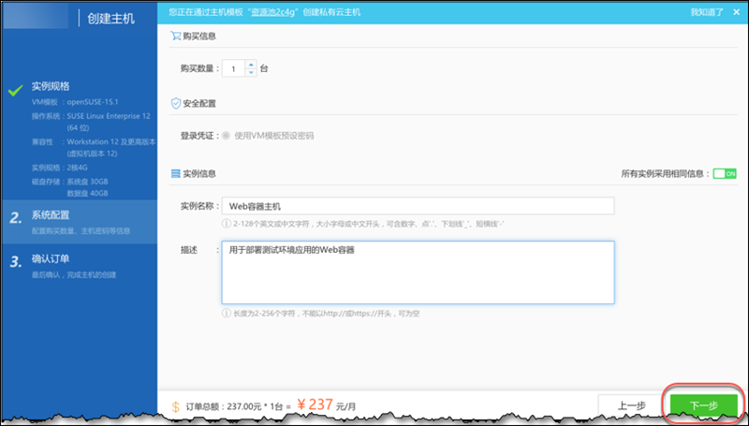Click the info icon under 描述 box
The image size is (749, 426).
point(226,313)
